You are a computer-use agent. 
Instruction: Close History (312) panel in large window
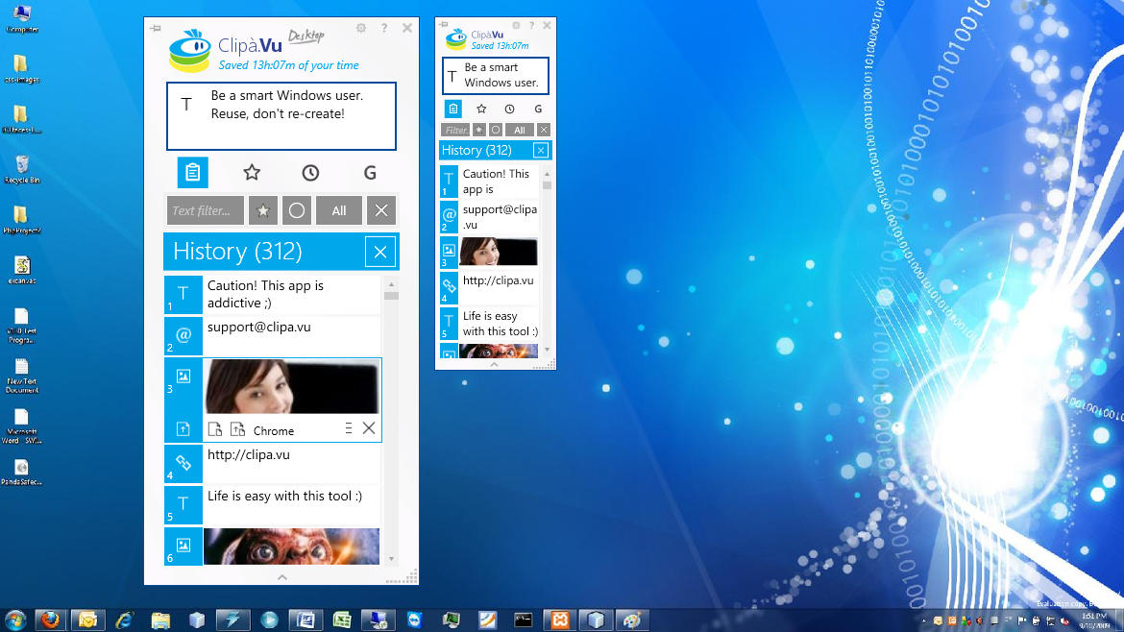tap(380, 252)
